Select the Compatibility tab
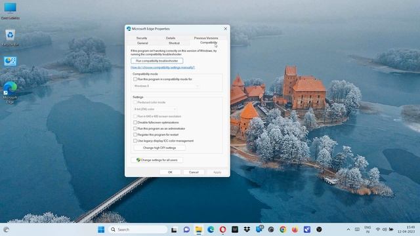Image resolution: width=420 pixels, height=236 pixels. (x=209, y=43)
